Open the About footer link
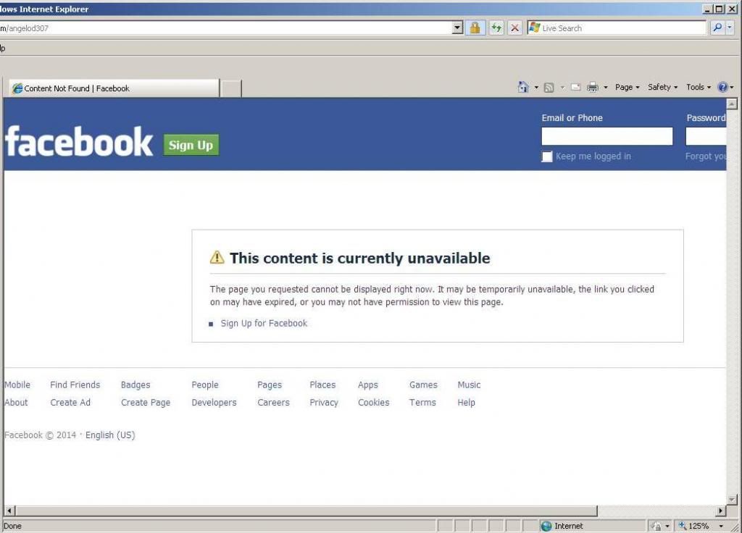 pyautogui.click(x=16, y=403)
